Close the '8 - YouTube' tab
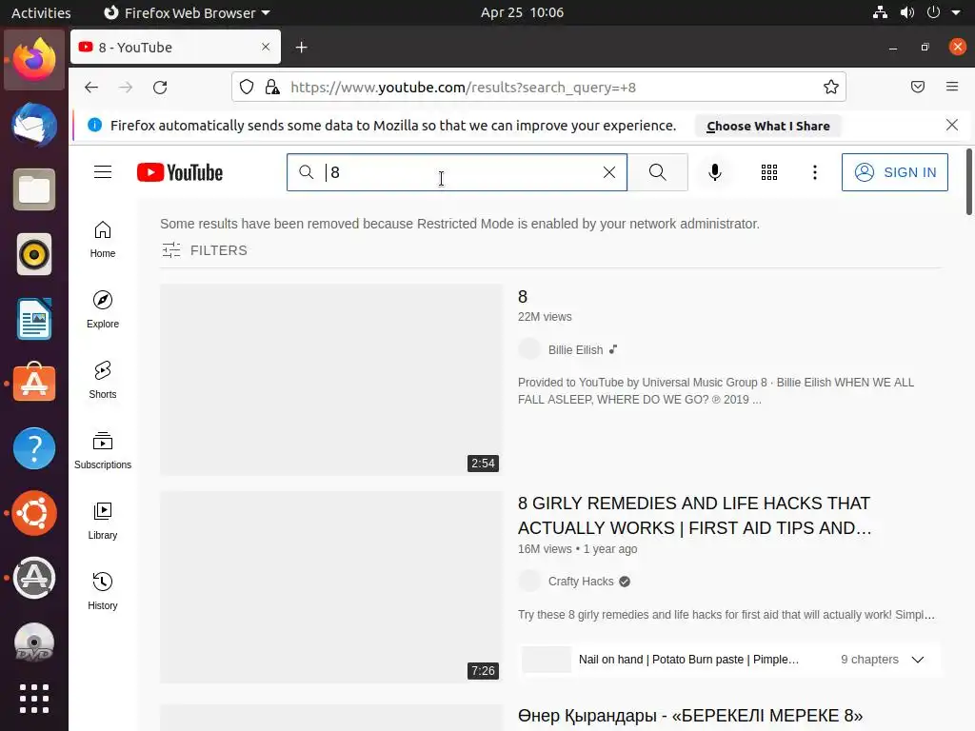 (x=266, y=47)
